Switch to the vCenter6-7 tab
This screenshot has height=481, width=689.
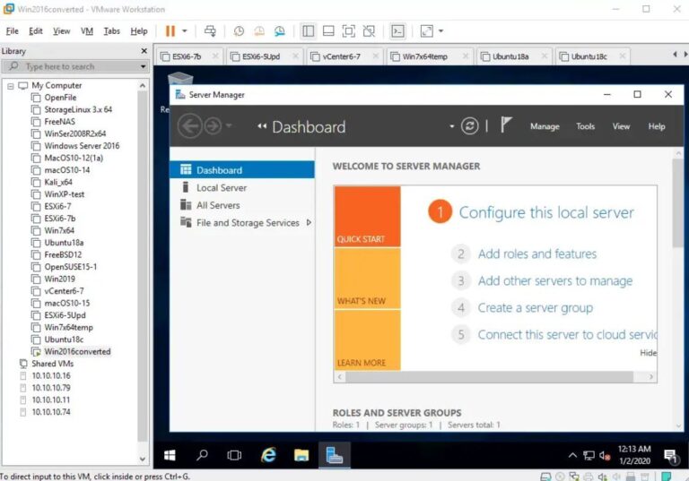(341, 56)
